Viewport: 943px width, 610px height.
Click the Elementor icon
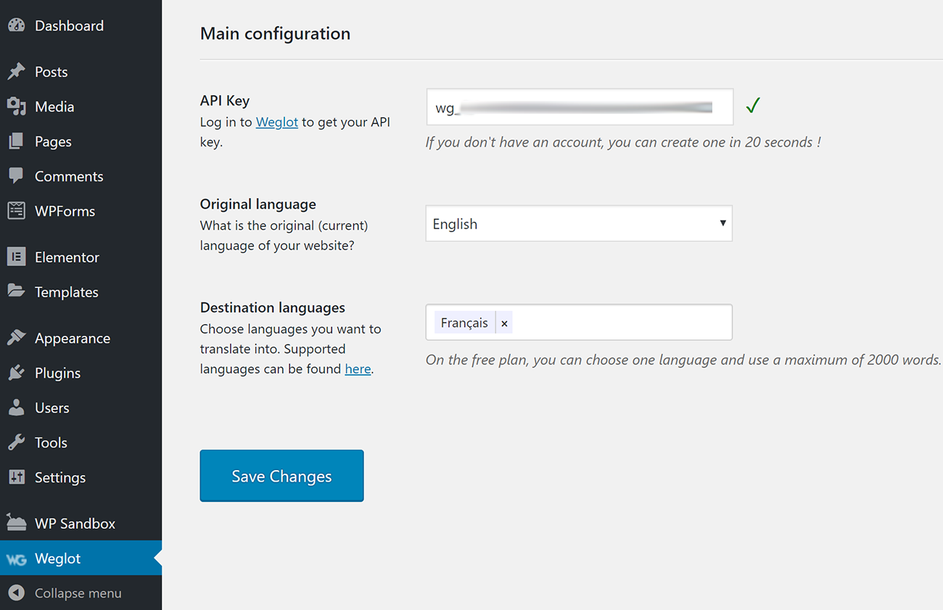(16, 257)
